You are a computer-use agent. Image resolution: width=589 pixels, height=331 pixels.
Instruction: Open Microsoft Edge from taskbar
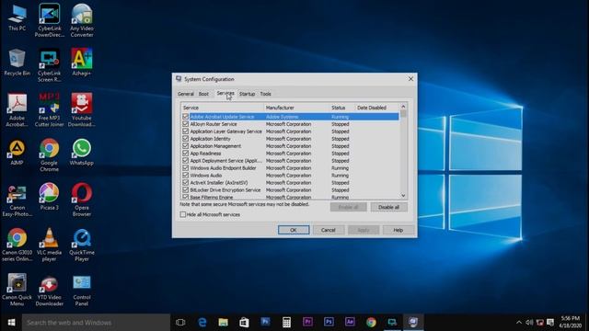click(202, 322)
